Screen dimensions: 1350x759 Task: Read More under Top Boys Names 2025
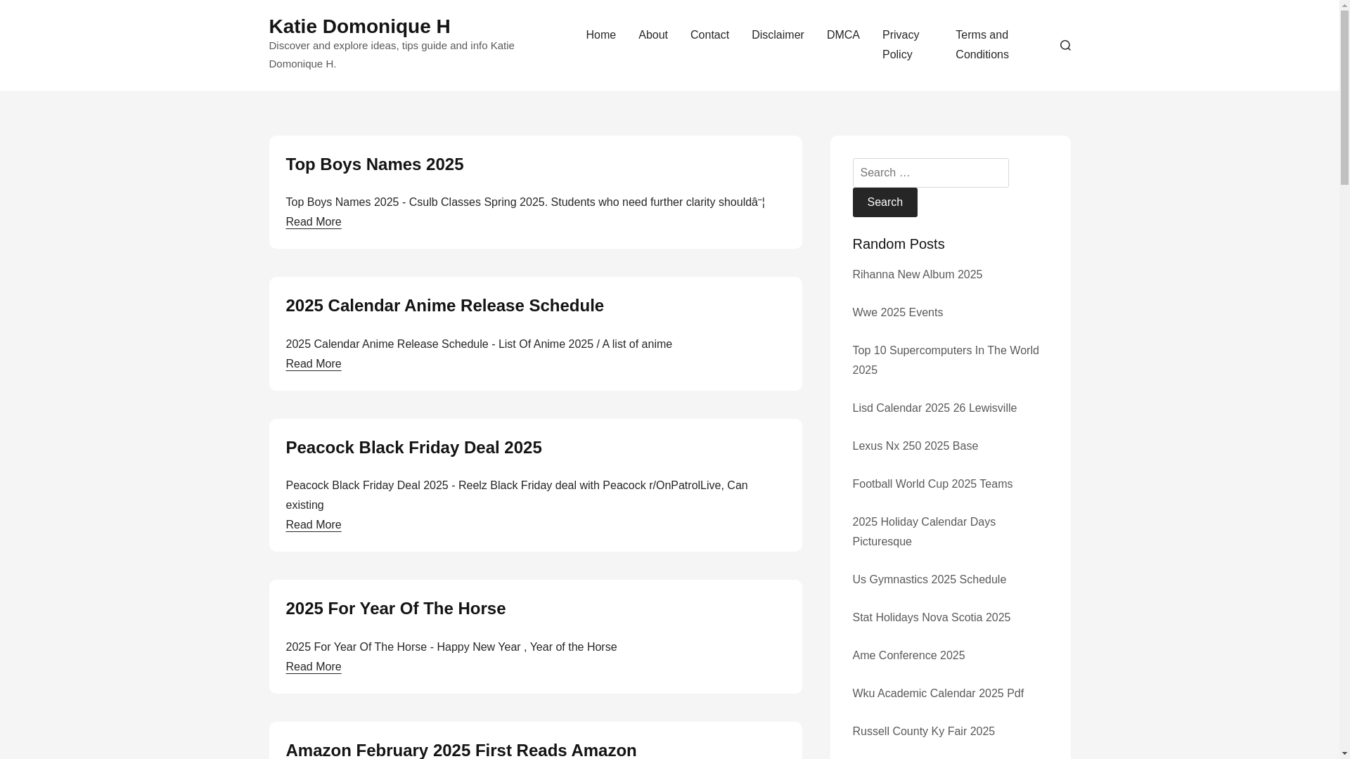pyautogui.click(x=313, y=222)
